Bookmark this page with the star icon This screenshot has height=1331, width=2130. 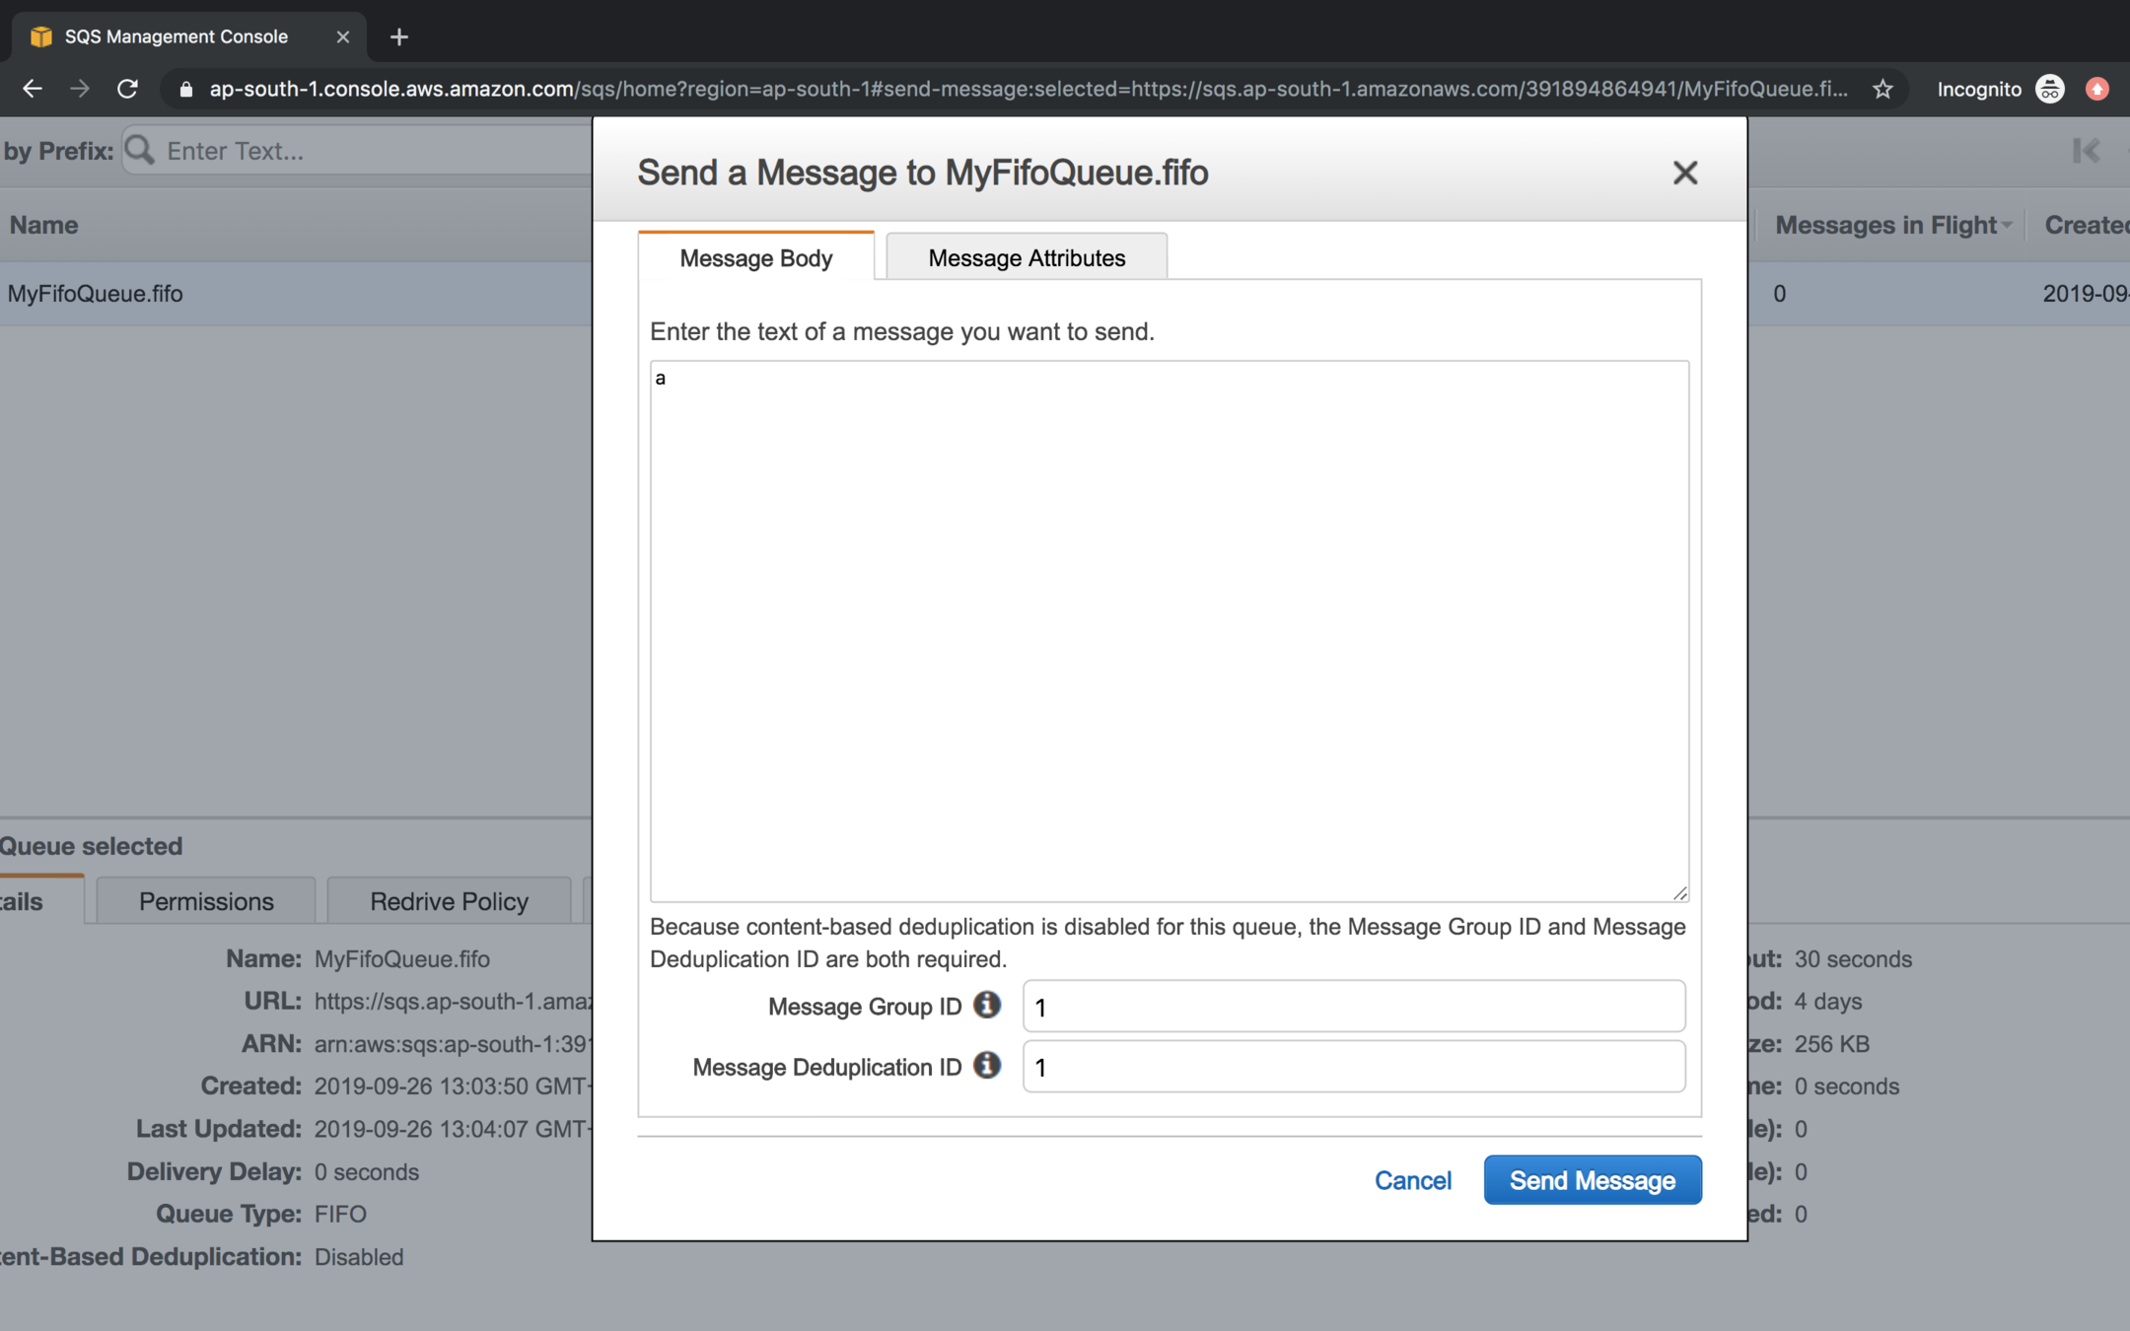click(1882, 89)
